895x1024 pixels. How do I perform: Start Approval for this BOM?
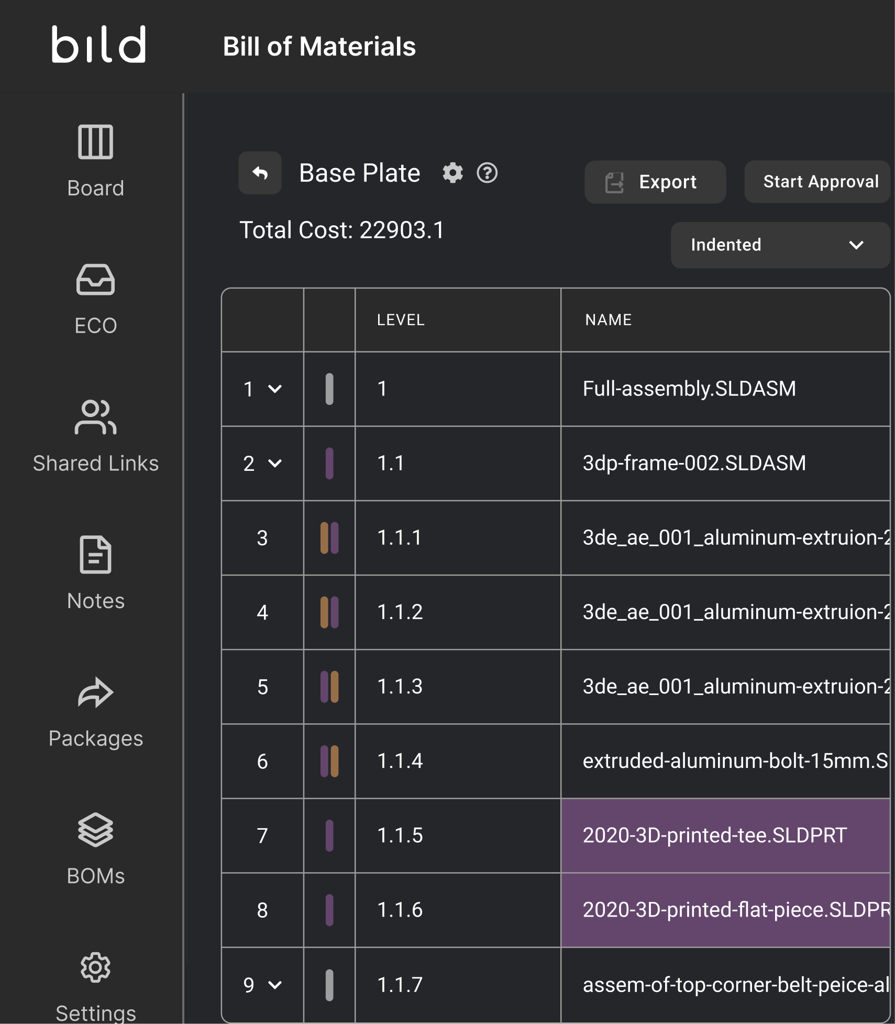pyautogui.click(x=816, y=182)
